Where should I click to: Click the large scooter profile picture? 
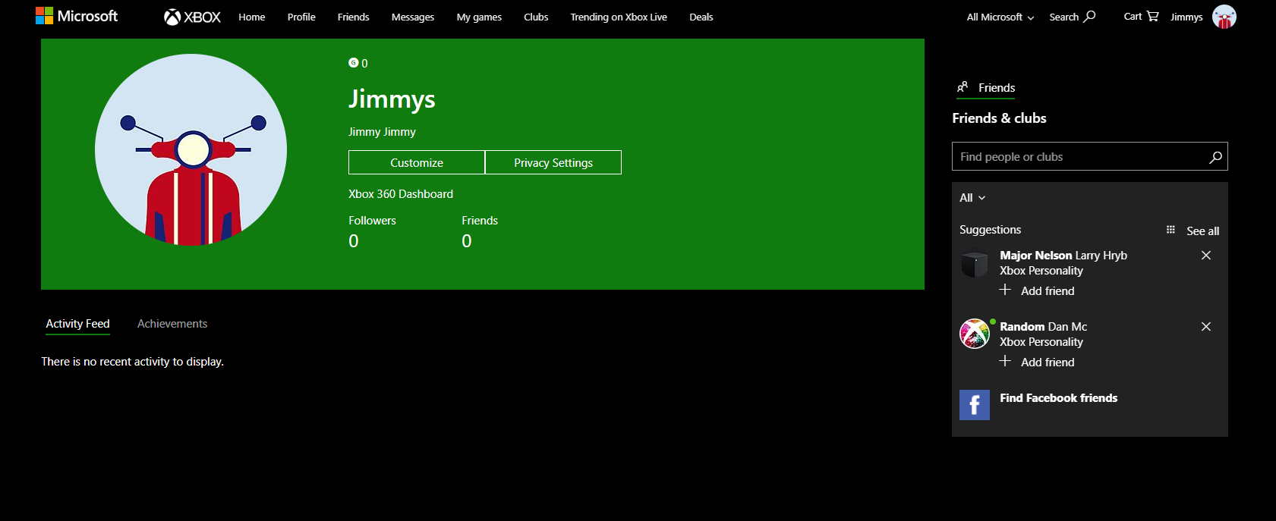click(191, 149)
